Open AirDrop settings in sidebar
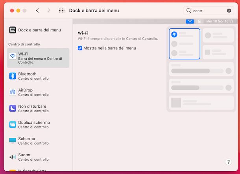 click(38, 92)
